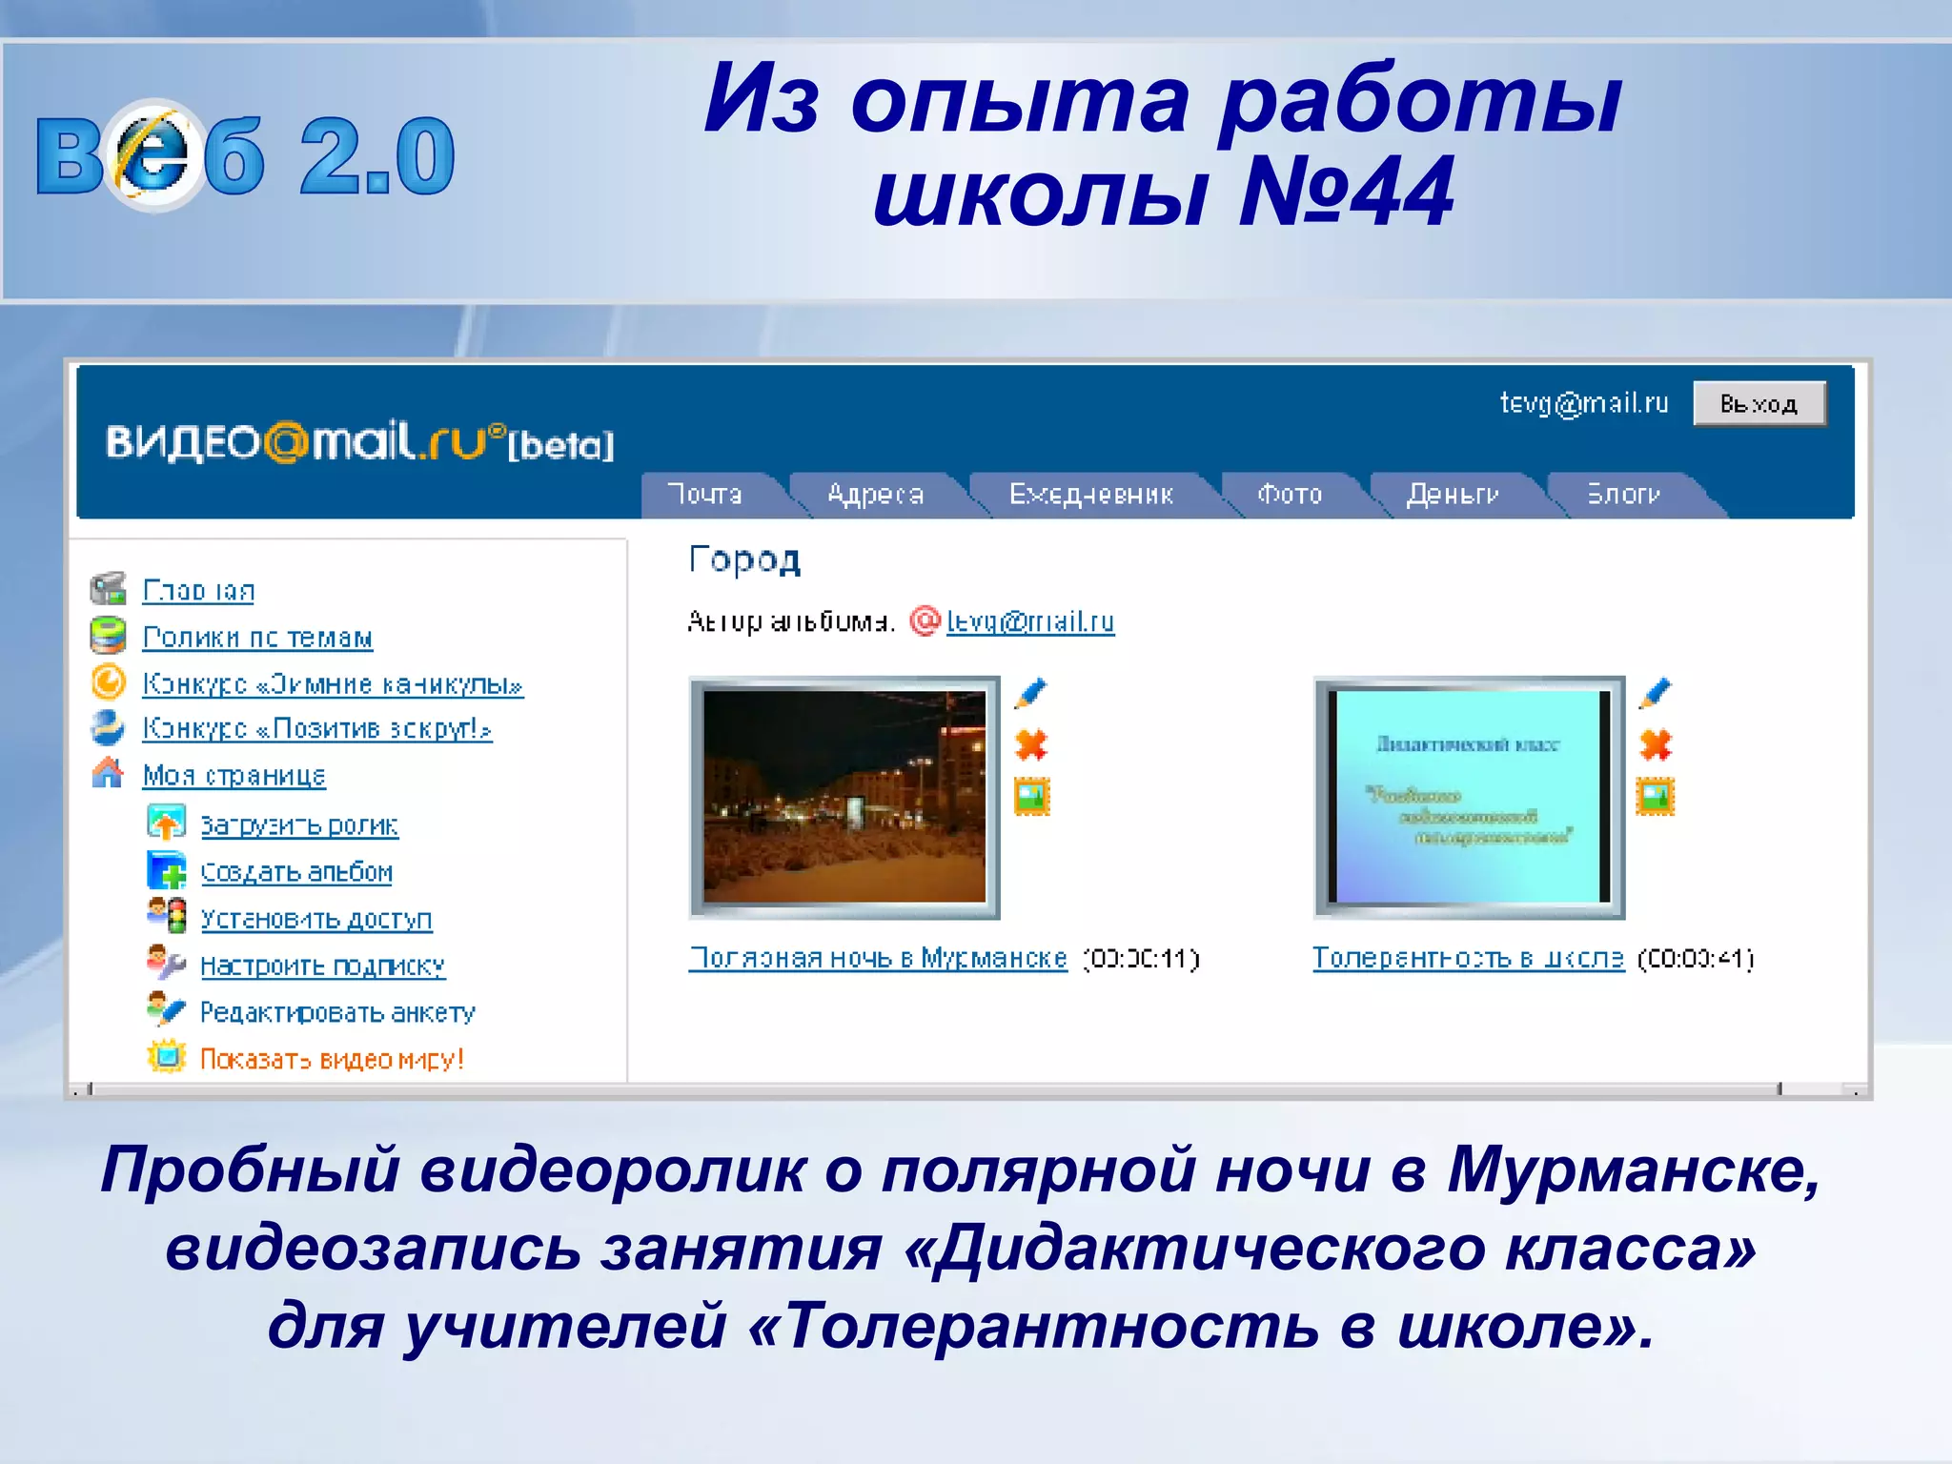Click Показать видео миру! orange link
The height and width of the screenshot is (1464, 1952).
pos(332,1059)
